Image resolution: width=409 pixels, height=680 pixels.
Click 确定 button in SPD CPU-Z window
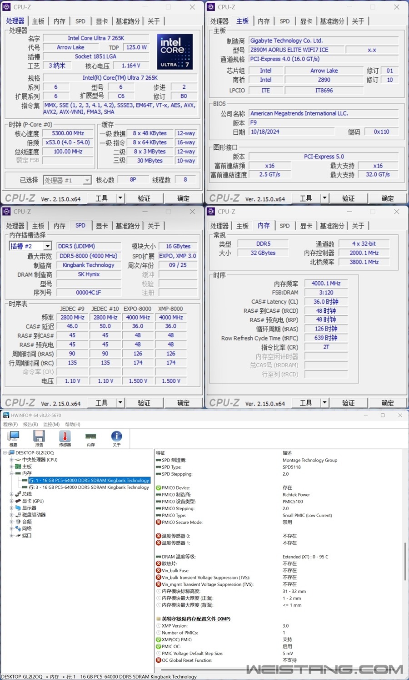184,402
